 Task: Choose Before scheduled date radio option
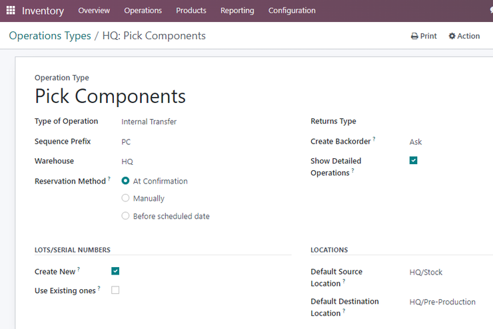pos(125,216)
